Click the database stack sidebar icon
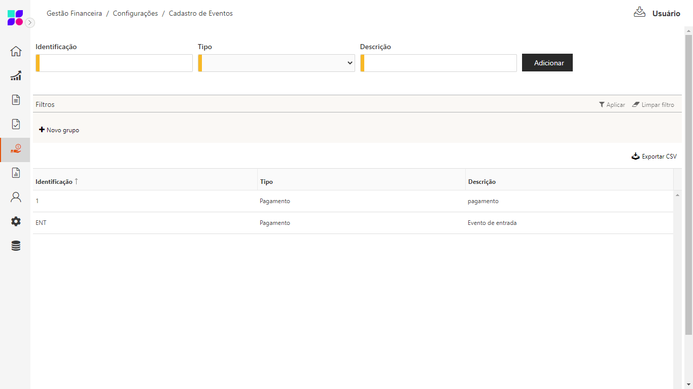 click(16, 246)
